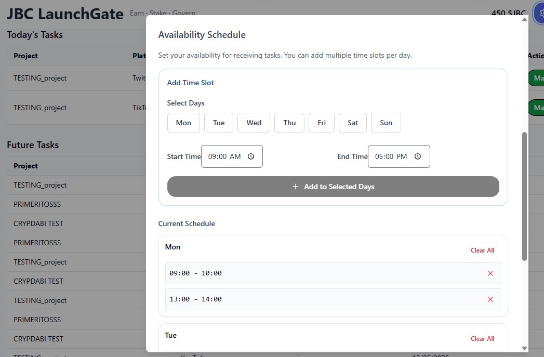The height and width of the screenshot is (357, 544).
Task: Toggle the Wed day selector
Action: [x=254, y=123]
